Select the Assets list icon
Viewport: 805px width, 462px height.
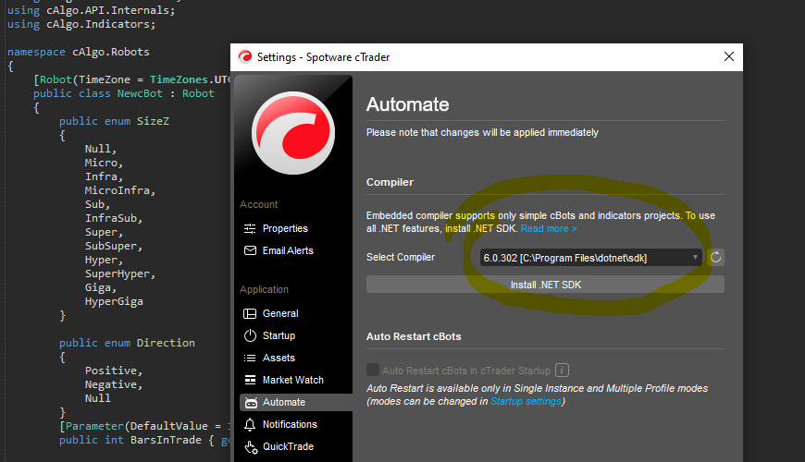(250, 358)
